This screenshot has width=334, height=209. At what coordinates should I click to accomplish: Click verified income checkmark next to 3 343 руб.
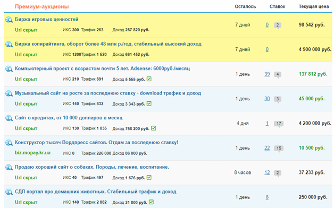pos(149,103)
